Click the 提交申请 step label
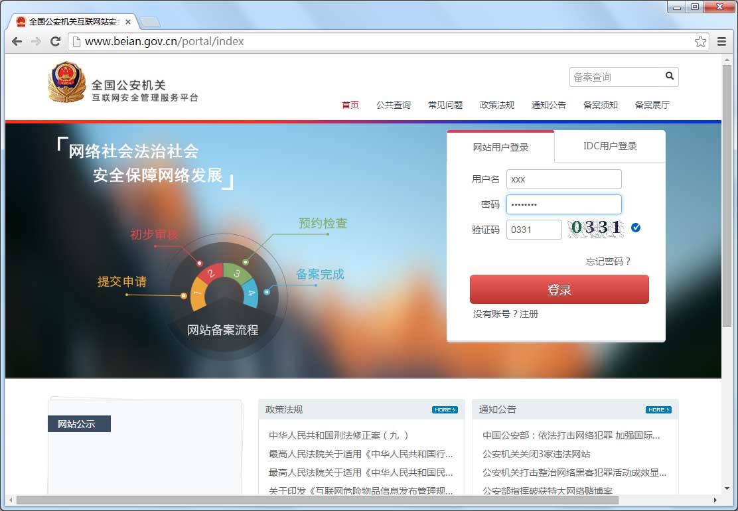 coord(122,281)
